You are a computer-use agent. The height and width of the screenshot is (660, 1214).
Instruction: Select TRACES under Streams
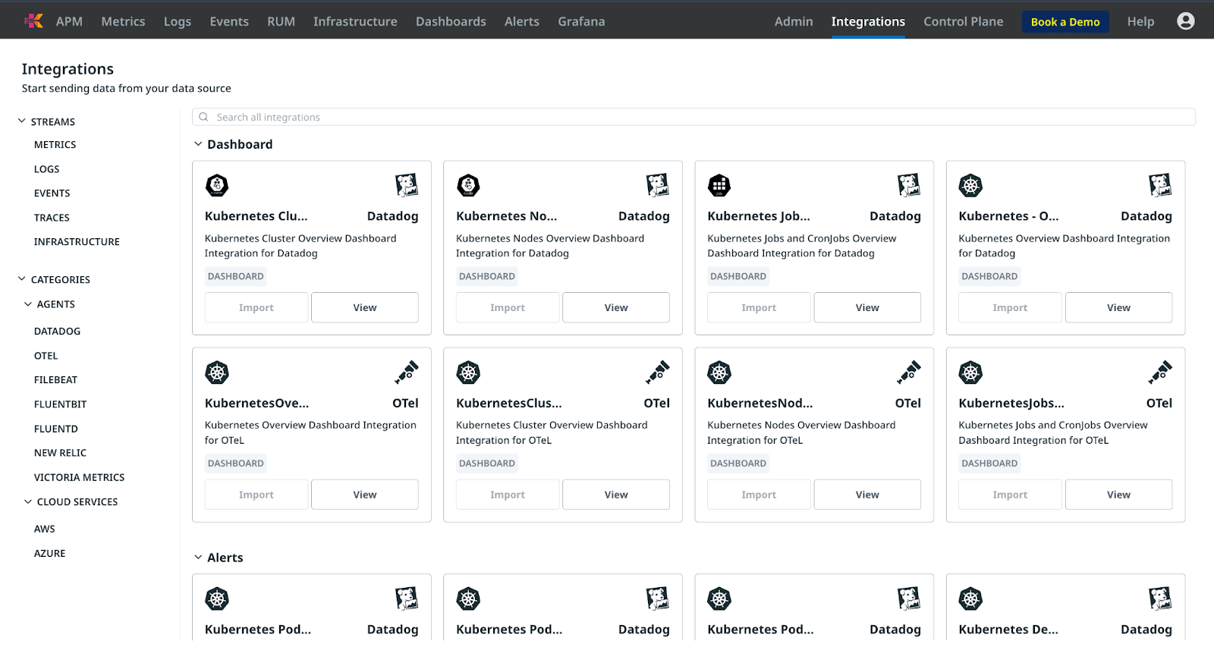click(52, 217)
